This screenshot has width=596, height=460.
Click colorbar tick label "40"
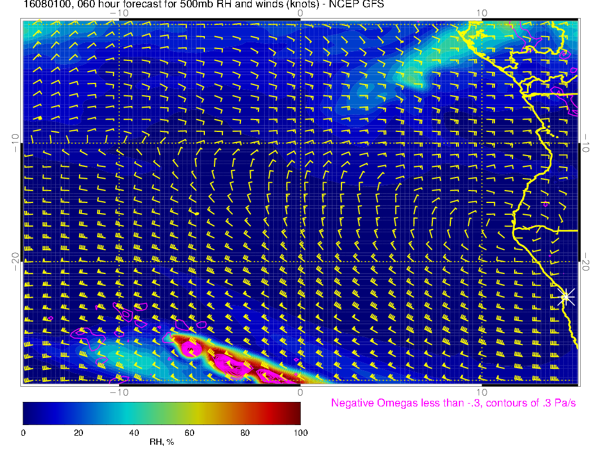(134, 433)
